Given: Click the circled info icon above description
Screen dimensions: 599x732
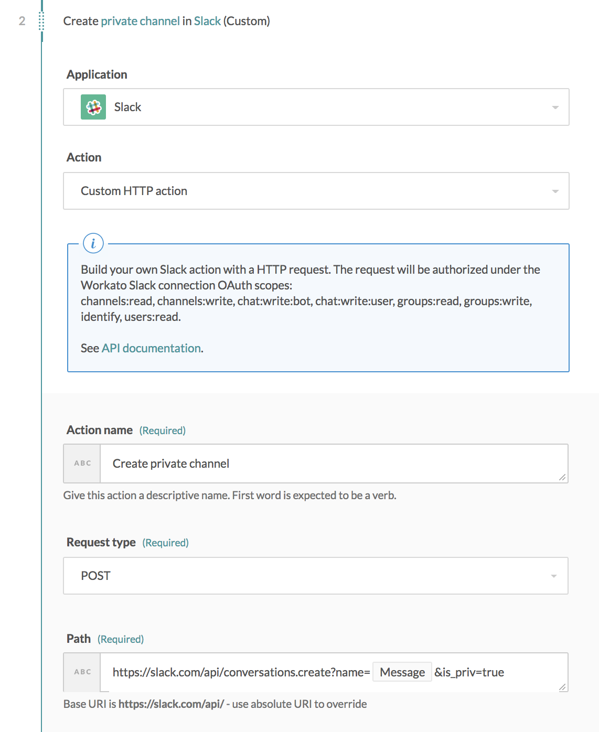Looking at the screenshot, I should click(93, 243).
